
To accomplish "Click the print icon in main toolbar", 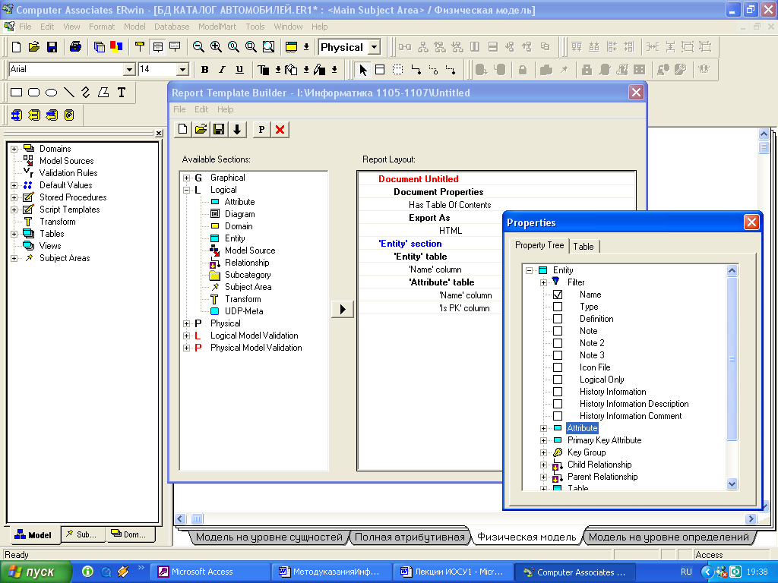I will point(75,47).
